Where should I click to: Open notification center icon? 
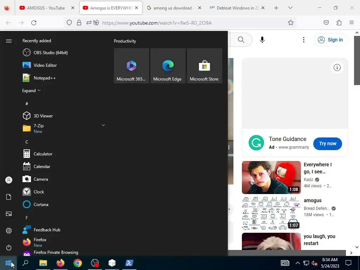(x=348, y=263)
